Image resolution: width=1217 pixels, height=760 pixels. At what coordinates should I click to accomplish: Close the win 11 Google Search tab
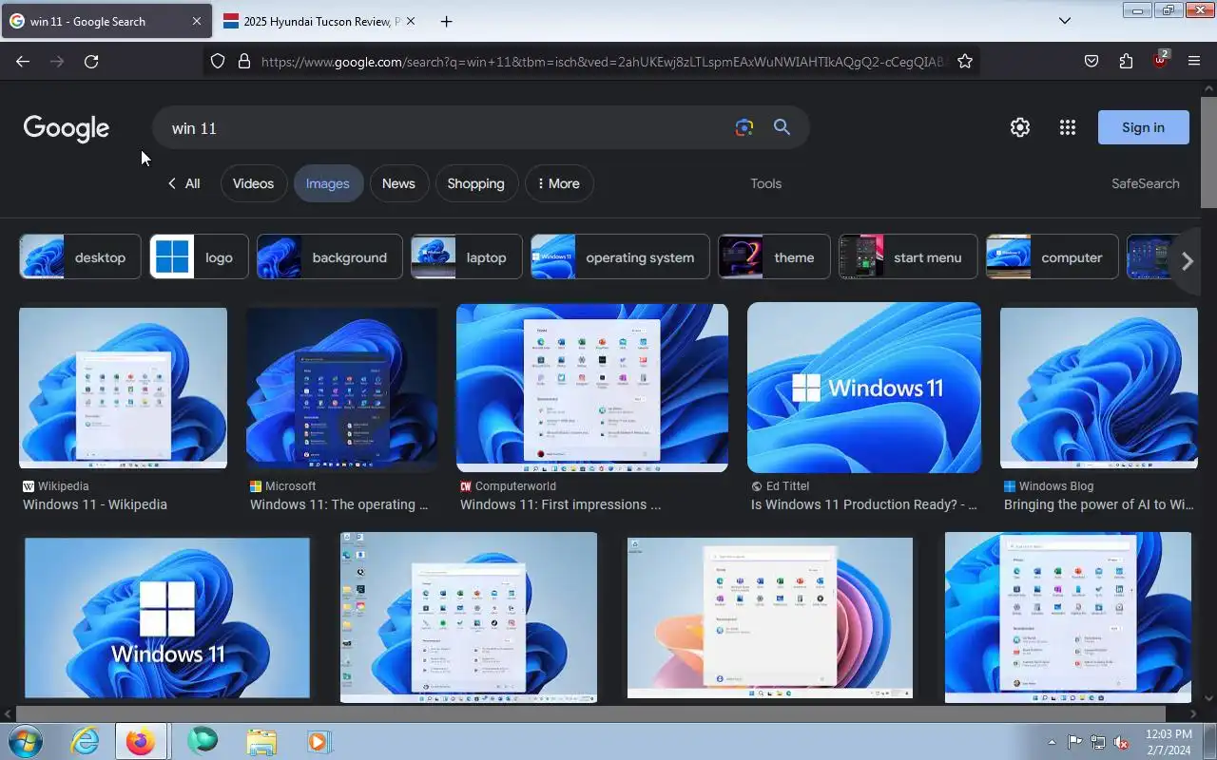point(196,21)
